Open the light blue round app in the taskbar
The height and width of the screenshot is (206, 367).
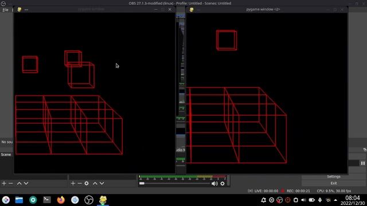coord(75,200)
